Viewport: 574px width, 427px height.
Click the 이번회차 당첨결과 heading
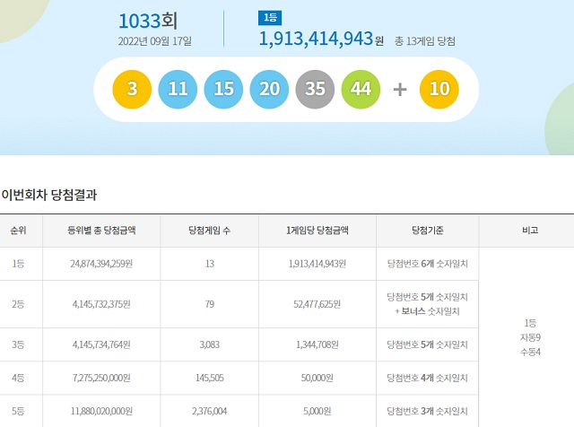[49, 195]
